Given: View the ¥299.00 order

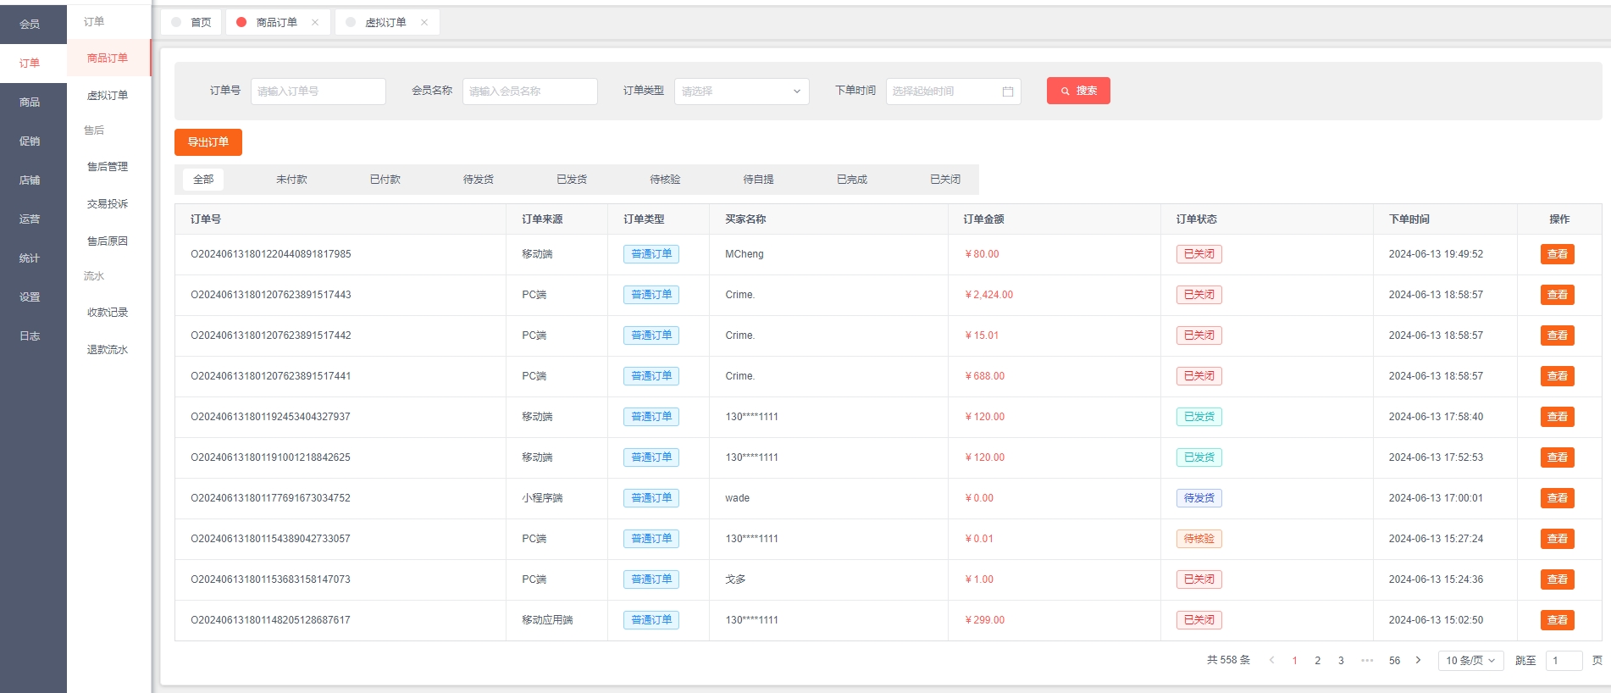Looking at the screenshot, I should coord(1558,620).
